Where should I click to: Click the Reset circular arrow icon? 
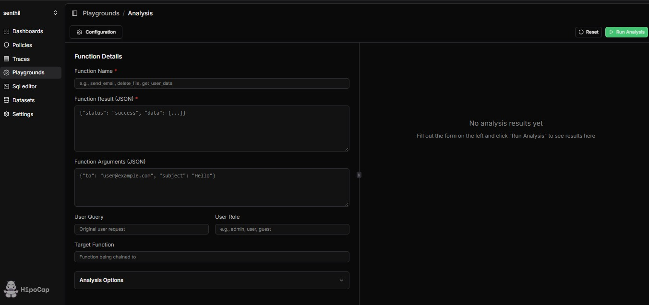click(581, 32)
